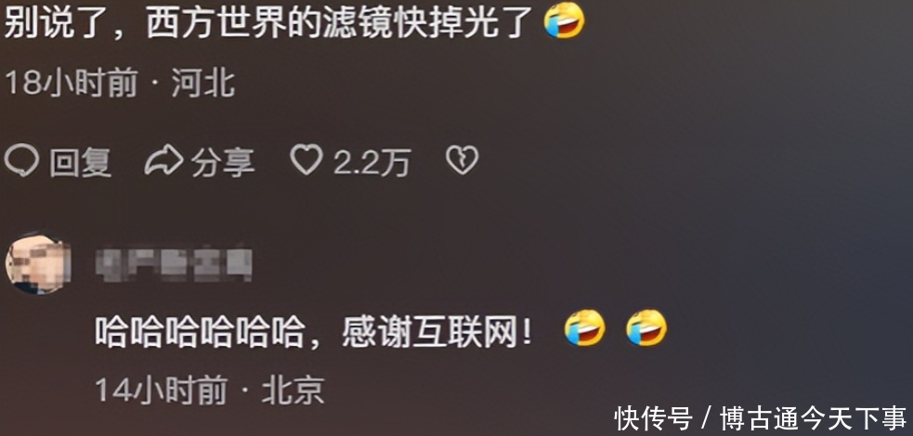
Task: Open the pixelated commenter avatar
Action: pos(37,264)
